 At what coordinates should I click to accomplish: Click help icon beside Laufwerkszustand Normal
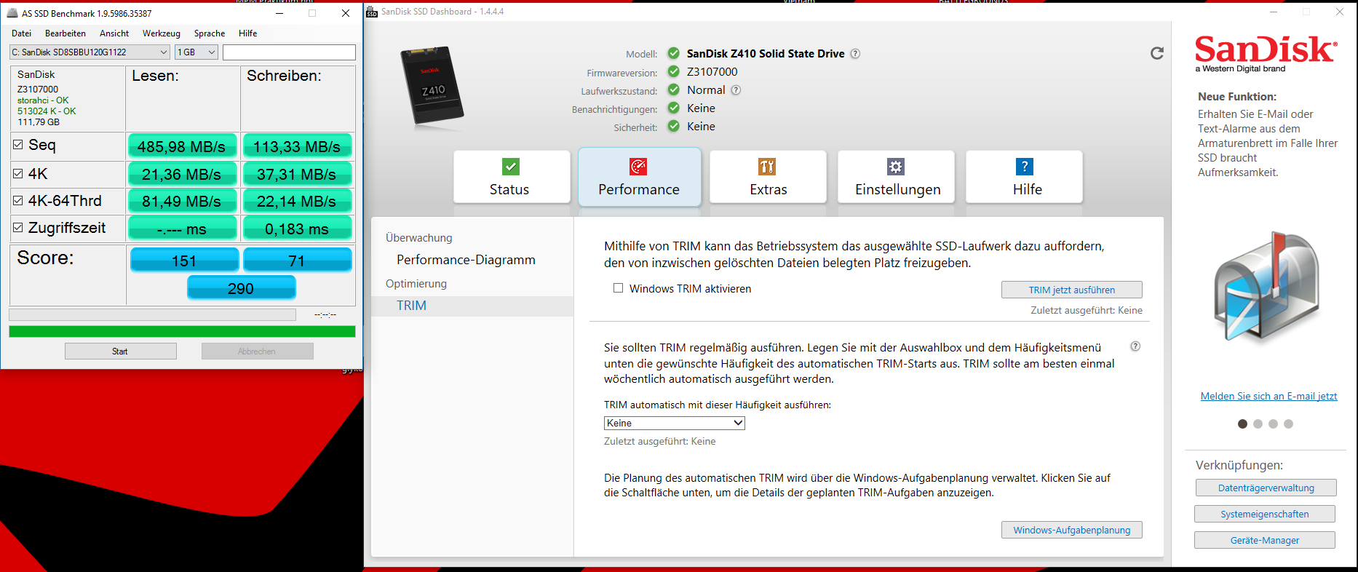tap(736, 90)
